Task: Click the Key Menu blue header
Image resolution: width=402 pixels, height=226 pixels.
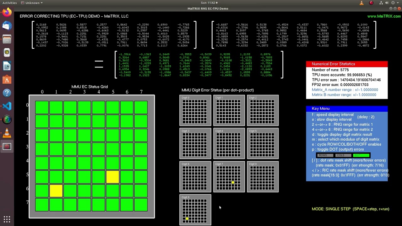Action: coord(347,109)
